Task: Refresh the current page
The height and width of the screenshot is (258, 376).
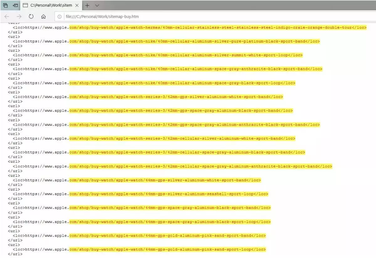Action: pos(31,17)
